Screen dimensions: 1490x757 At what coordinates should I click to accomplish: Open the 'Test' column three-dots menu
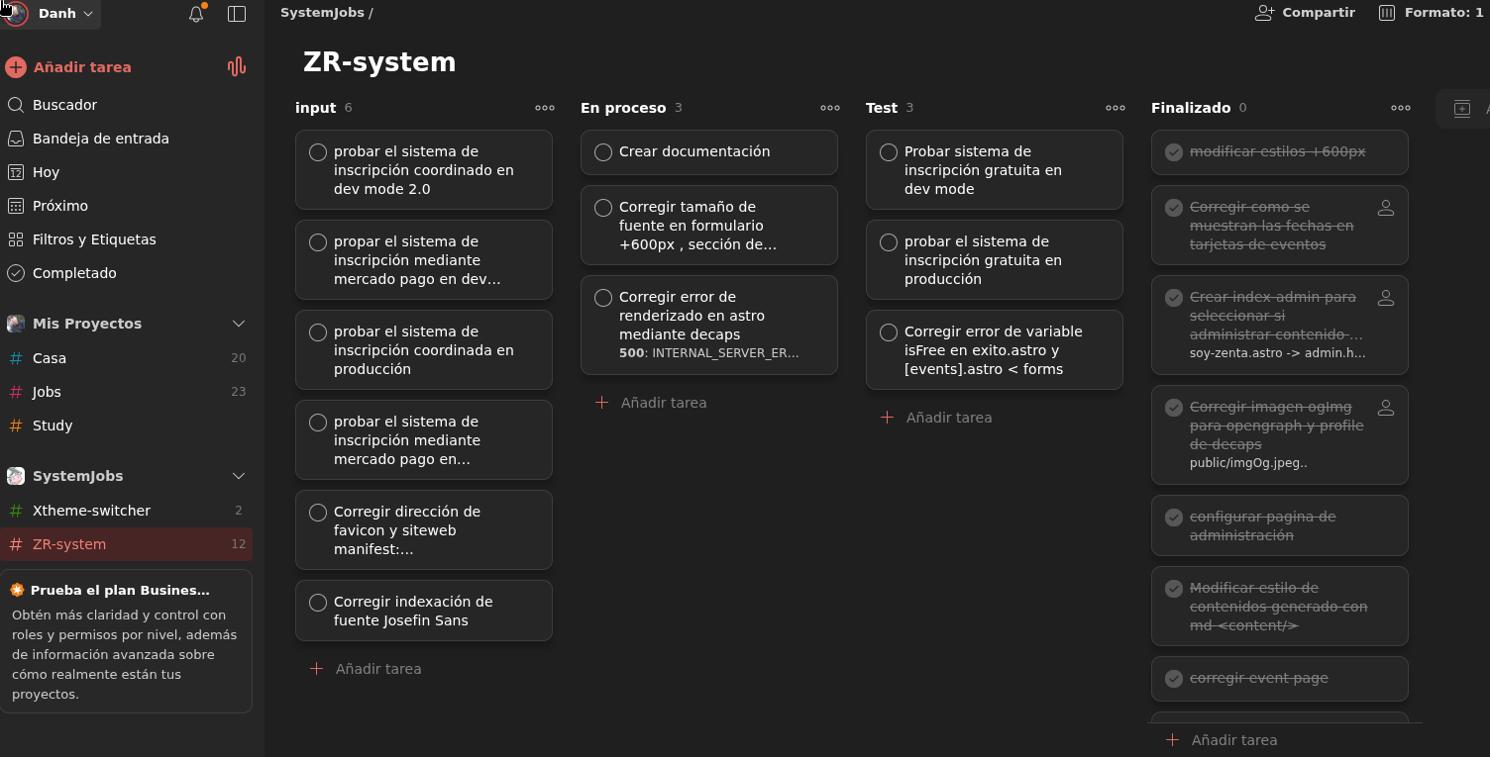coord(1116,108)
